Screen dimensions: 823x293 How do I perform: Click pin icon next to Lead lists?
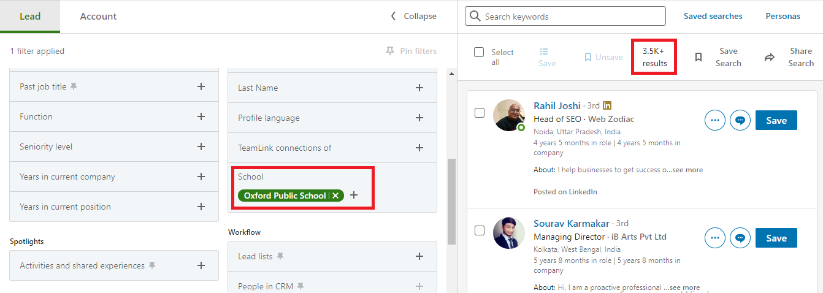click(280, 256)
